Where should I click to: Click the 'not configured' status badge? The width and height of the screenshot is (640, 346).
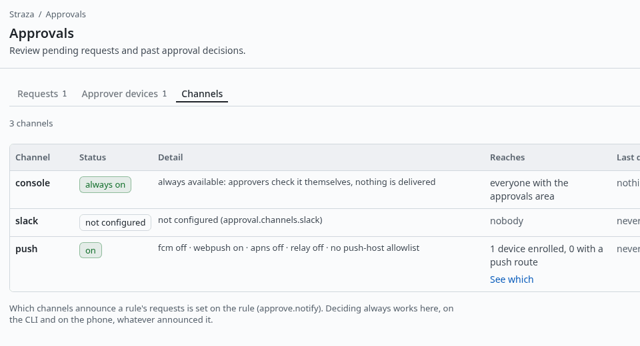point(115,222)
